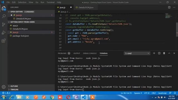Open the View menu
The width and height of the screenshot is (178, 100).
(31, 2)
